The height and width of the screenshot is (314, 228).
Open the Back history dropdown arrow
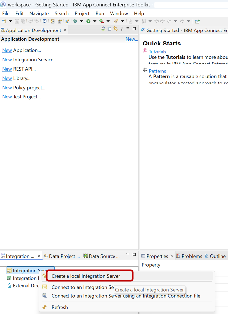tap(175, 21)
